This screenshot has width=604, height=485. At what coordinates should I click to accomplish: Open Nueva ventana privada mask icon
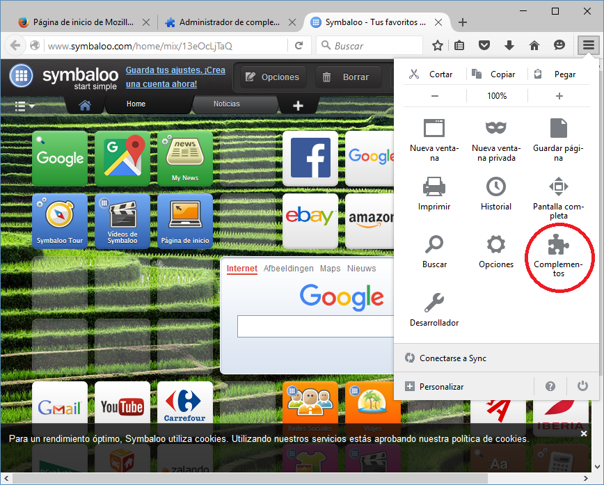pyautogui.click(x=495, y=141)
